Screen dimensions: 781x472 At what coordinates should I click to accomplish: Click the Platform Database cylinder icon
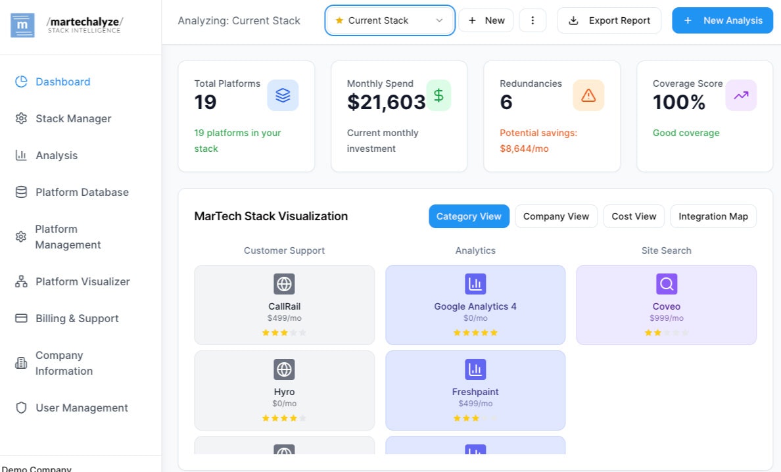point(21,192)
